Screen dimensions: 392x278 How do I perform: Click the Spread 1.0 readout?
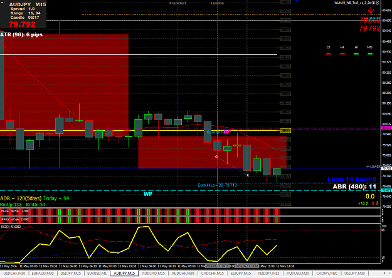23,9
